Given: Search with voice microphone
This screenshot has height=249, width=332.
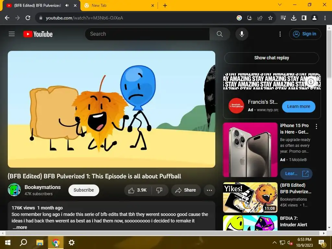Looking at the screenshot, I should (x=242, y=34).
